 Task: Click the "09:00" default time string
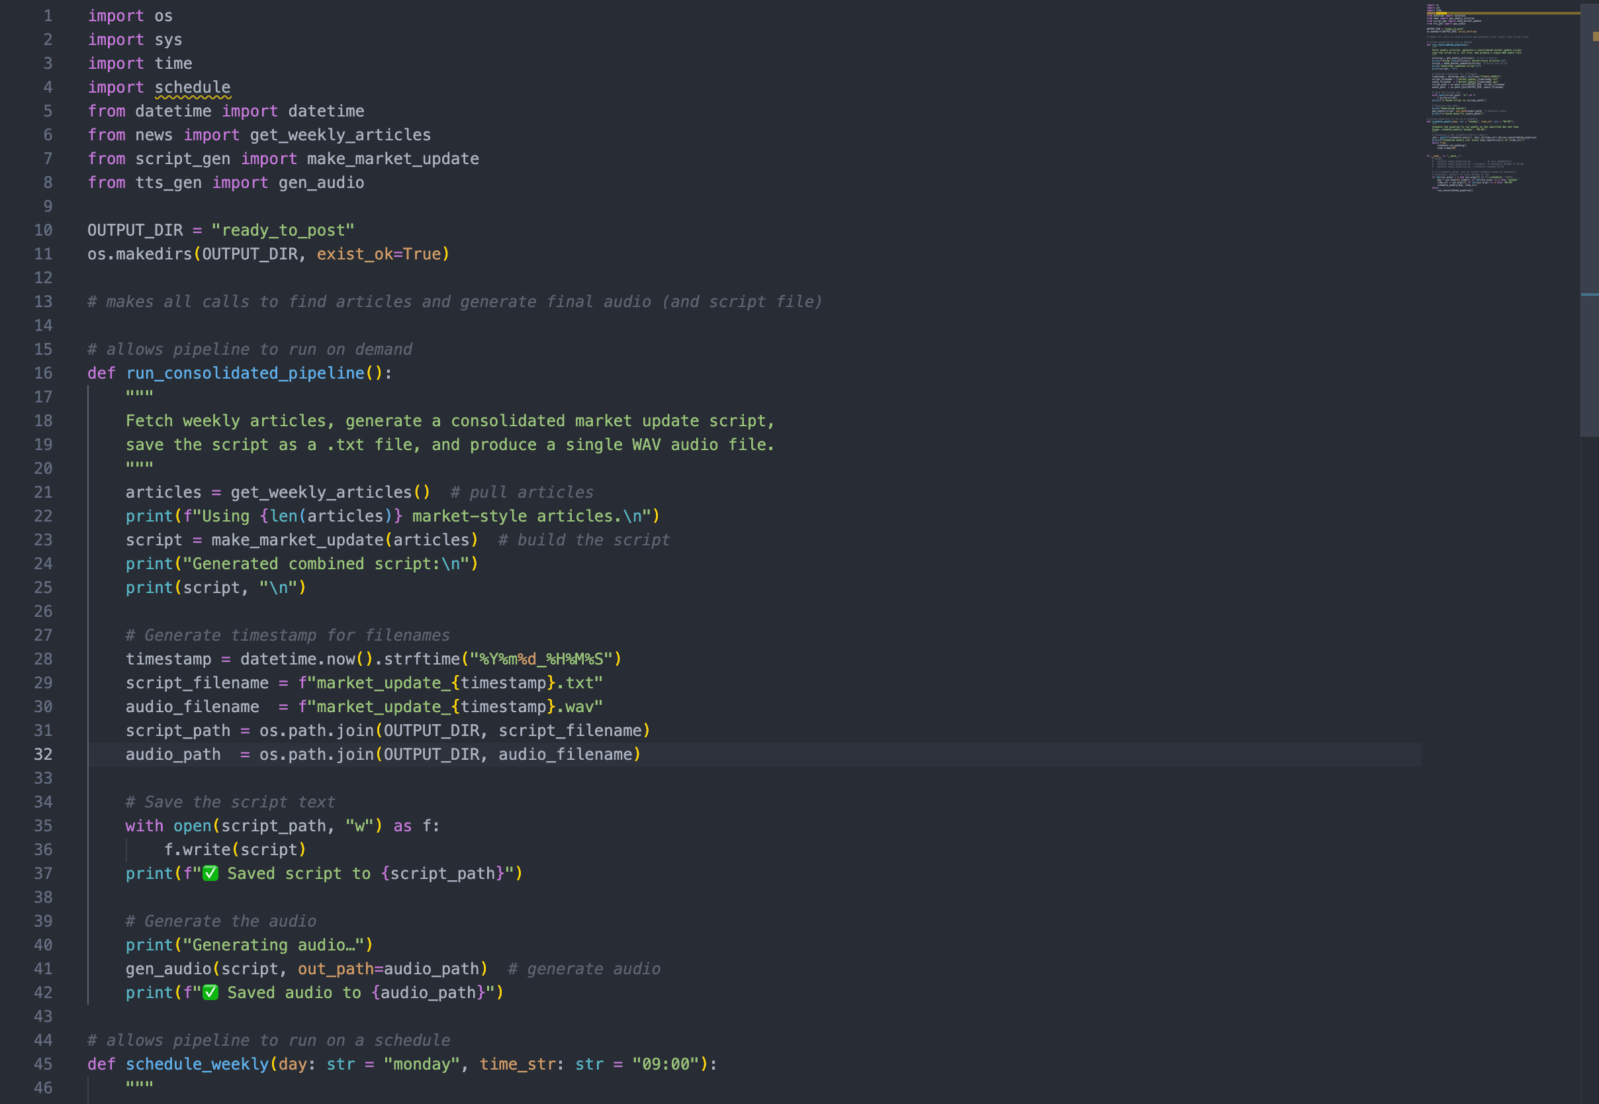(664, 1064)
